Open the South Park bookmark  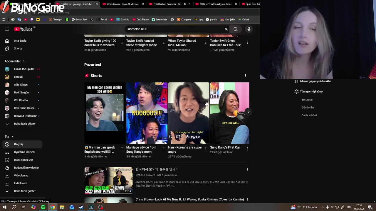click(79, 20)
